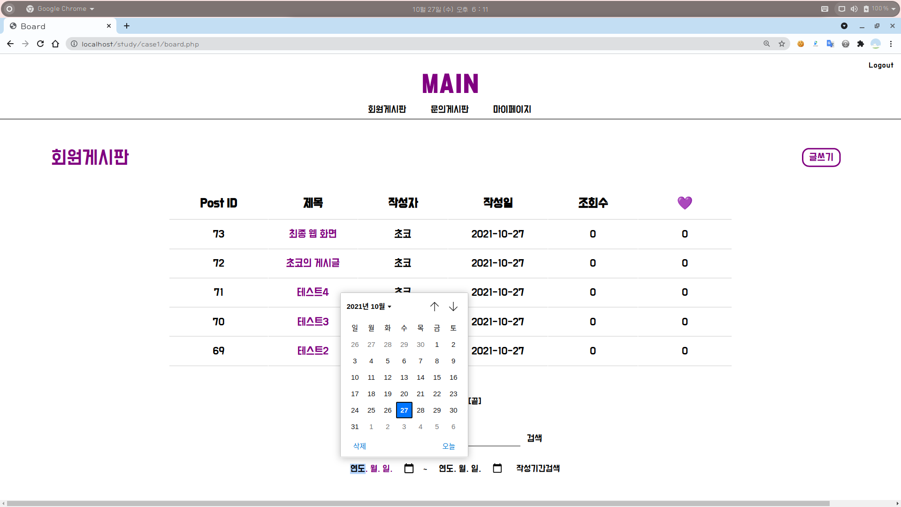Click the start date calendar icon
Screen dimensions: 901x507
click(409, 469)
